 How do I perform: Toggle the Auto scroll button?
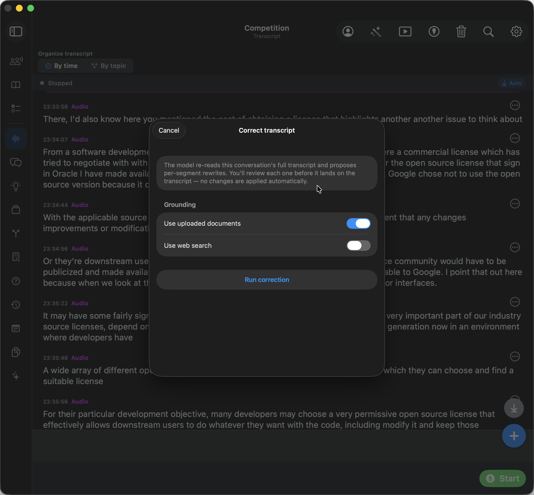512,83
